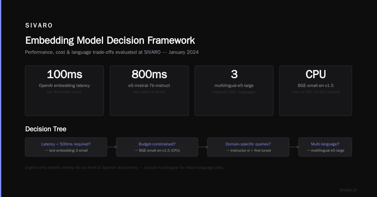Click the Decision Tree section heading
This screenshot has width=377, height=197.
(46, 129)
